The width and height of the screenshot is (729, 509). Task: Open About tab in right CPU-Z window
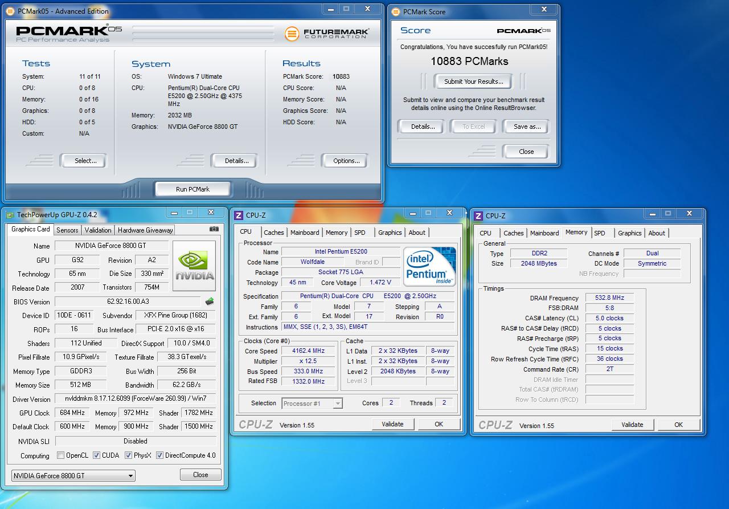pyautogui.click(x=657, y=233)
